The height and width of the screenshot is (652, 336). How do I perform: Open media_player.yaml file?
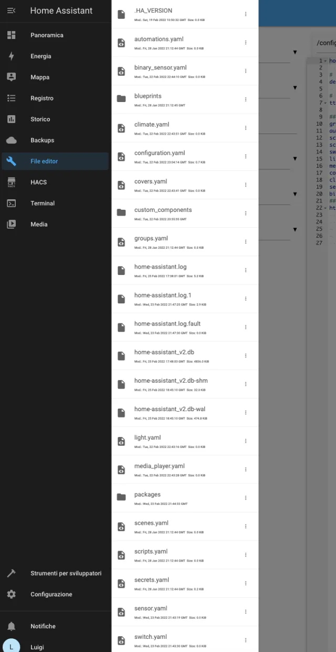click(x=185, y=468)
